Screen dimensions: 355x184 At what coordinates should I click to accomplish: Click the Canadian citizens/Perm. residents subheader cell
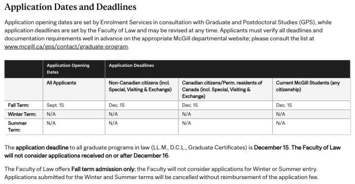pyautogui.click(x=225, y=90)
